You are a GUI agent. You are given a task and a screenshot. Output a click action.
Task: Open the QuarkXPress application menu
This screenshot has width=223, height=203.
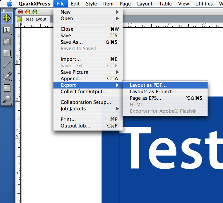click(34, 4)
